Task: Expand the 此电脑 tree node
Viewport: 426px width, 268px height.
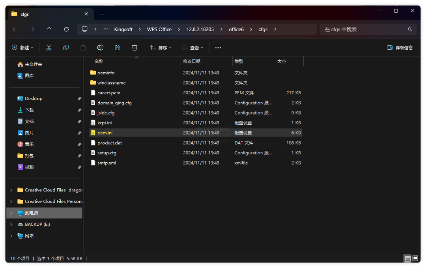Action: click(x=11, y=213)
